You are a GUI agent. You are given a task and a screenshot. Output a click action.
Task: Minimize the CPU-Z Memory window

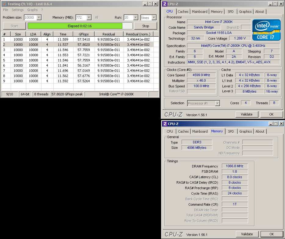click(x=271, y=124)
